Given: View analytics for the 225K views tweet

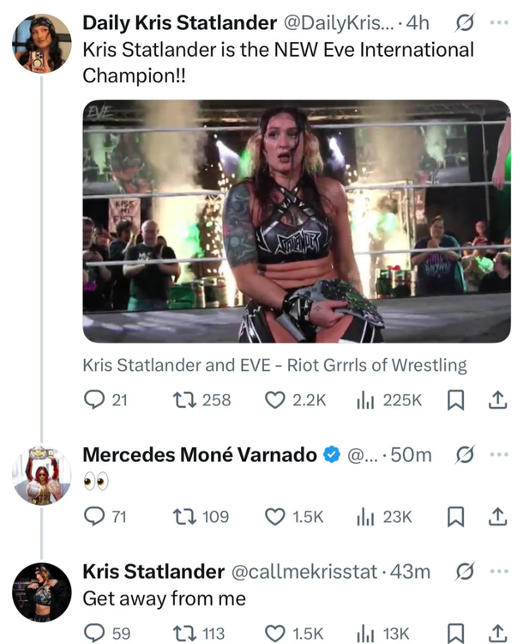Looking at the screenshot, I should click(x=365, y=400).
